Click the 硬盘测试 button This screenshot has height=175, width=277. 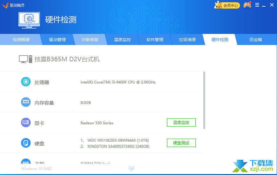click(181, 143)
